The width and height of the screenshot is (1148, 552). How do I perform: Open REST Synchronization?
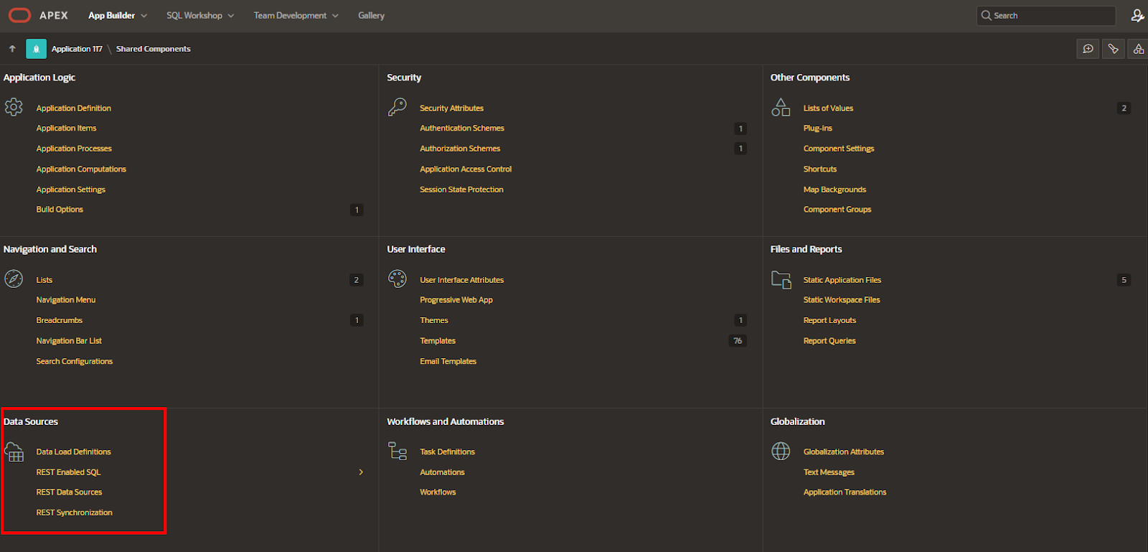pos(75,513)
